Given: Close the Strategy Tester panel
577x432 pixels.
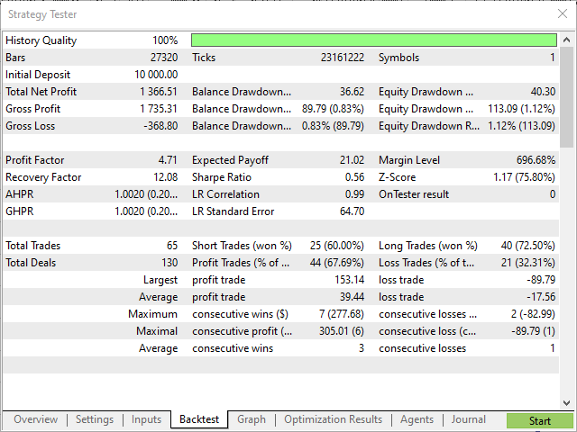Looking at the screenshot, I should [563, 14].
